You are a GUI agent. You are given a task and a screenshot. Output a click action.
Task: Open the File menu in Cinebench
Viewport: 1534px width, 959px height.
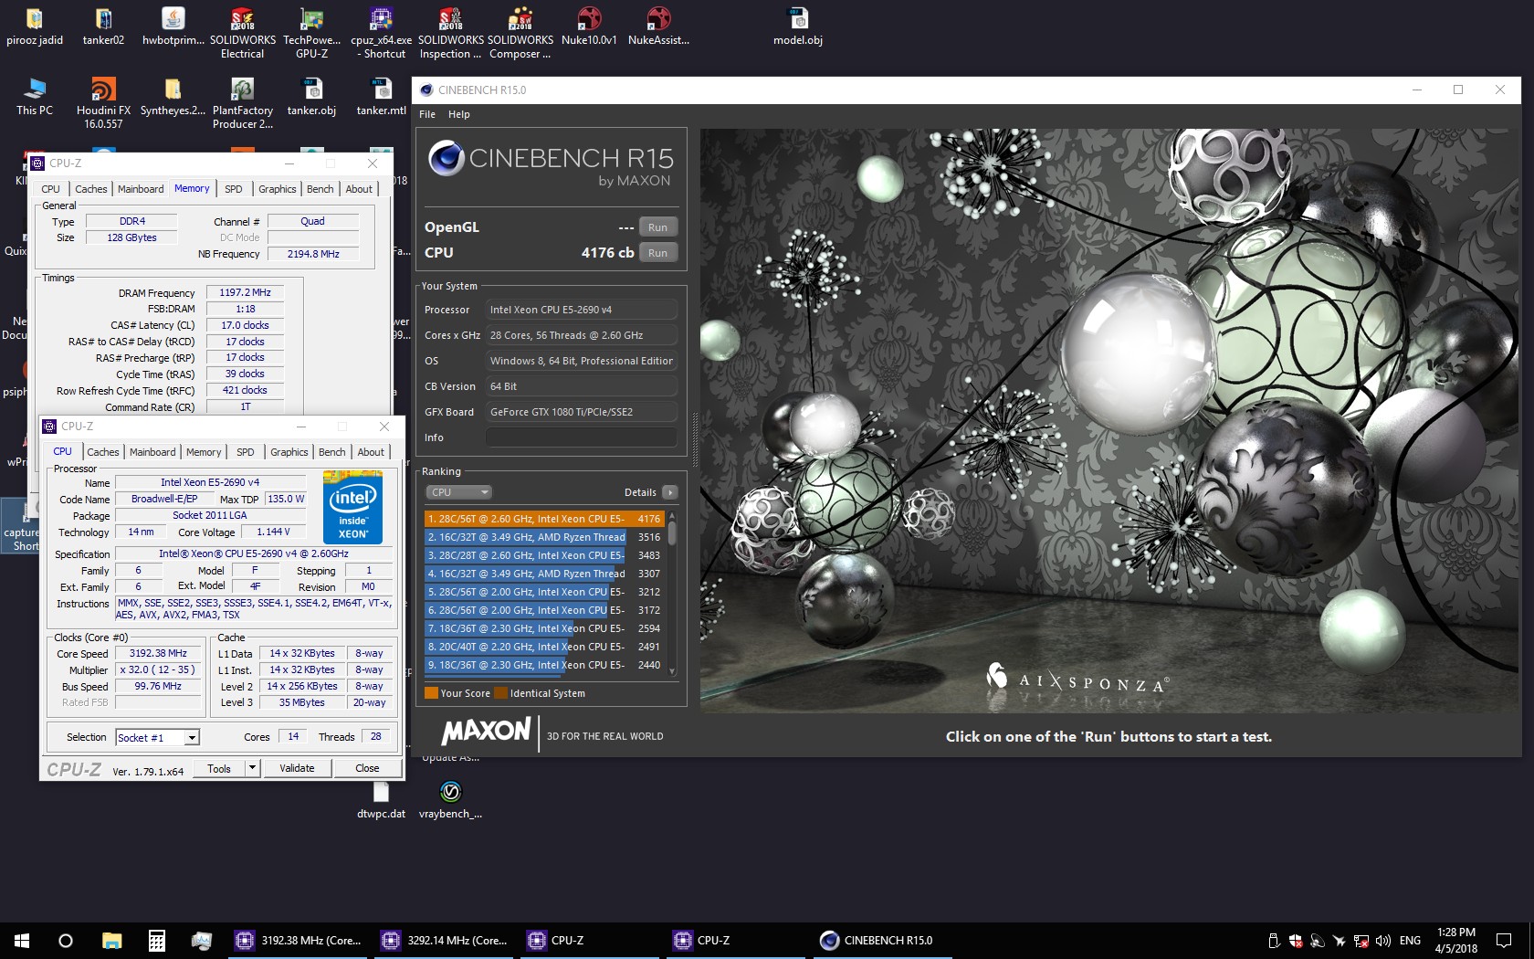[x=427, y=114]
